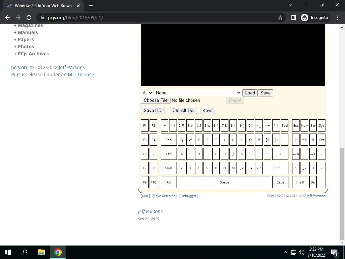
Task: Tap the Sys virtual key
Action: 321,125
